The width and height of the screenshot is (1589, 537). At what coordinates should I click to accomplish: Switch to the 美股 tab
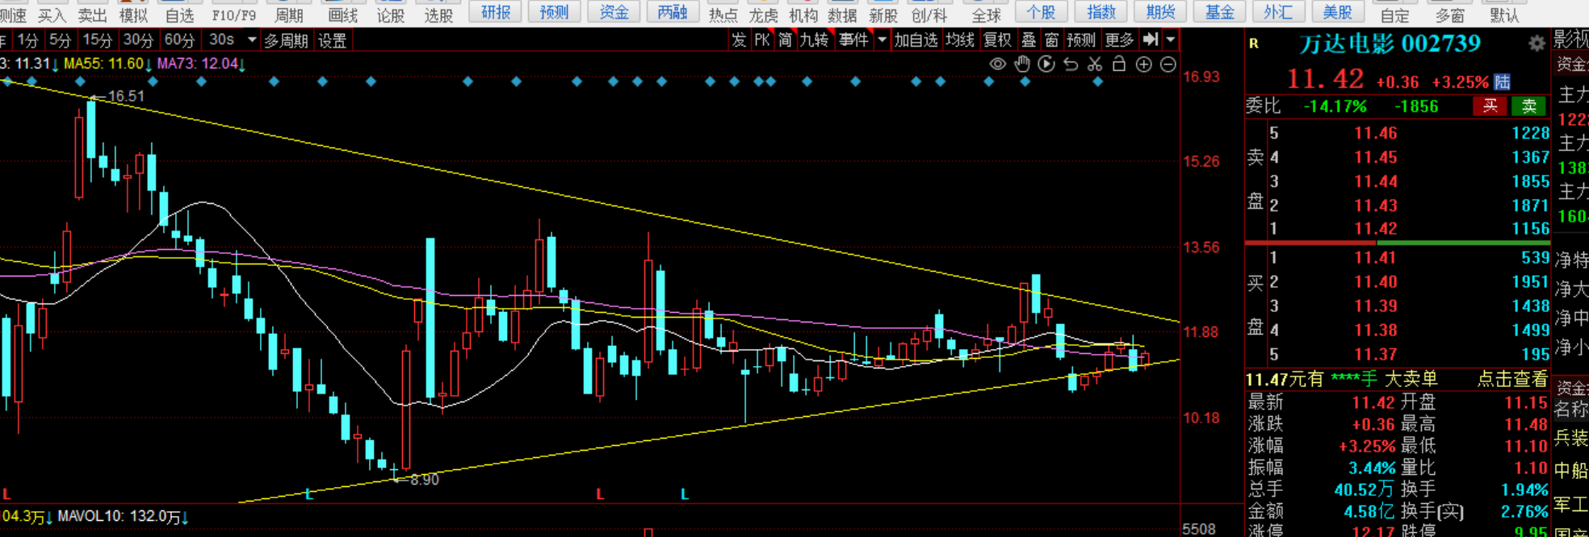pos(1337,12)
